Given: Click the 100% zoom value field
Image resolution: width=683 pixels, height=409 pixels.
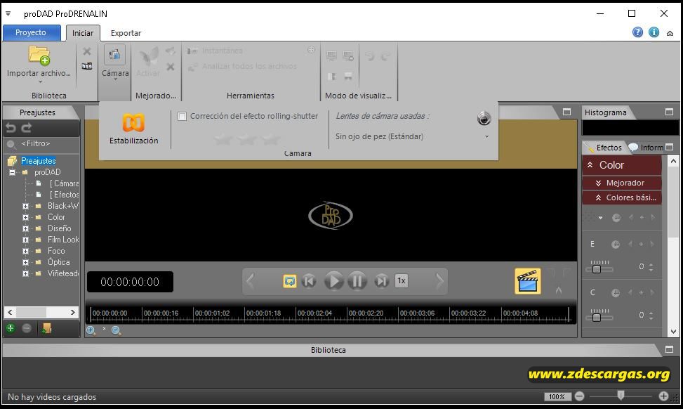Looking at the screenshot, I should click(x=557, y=396).
